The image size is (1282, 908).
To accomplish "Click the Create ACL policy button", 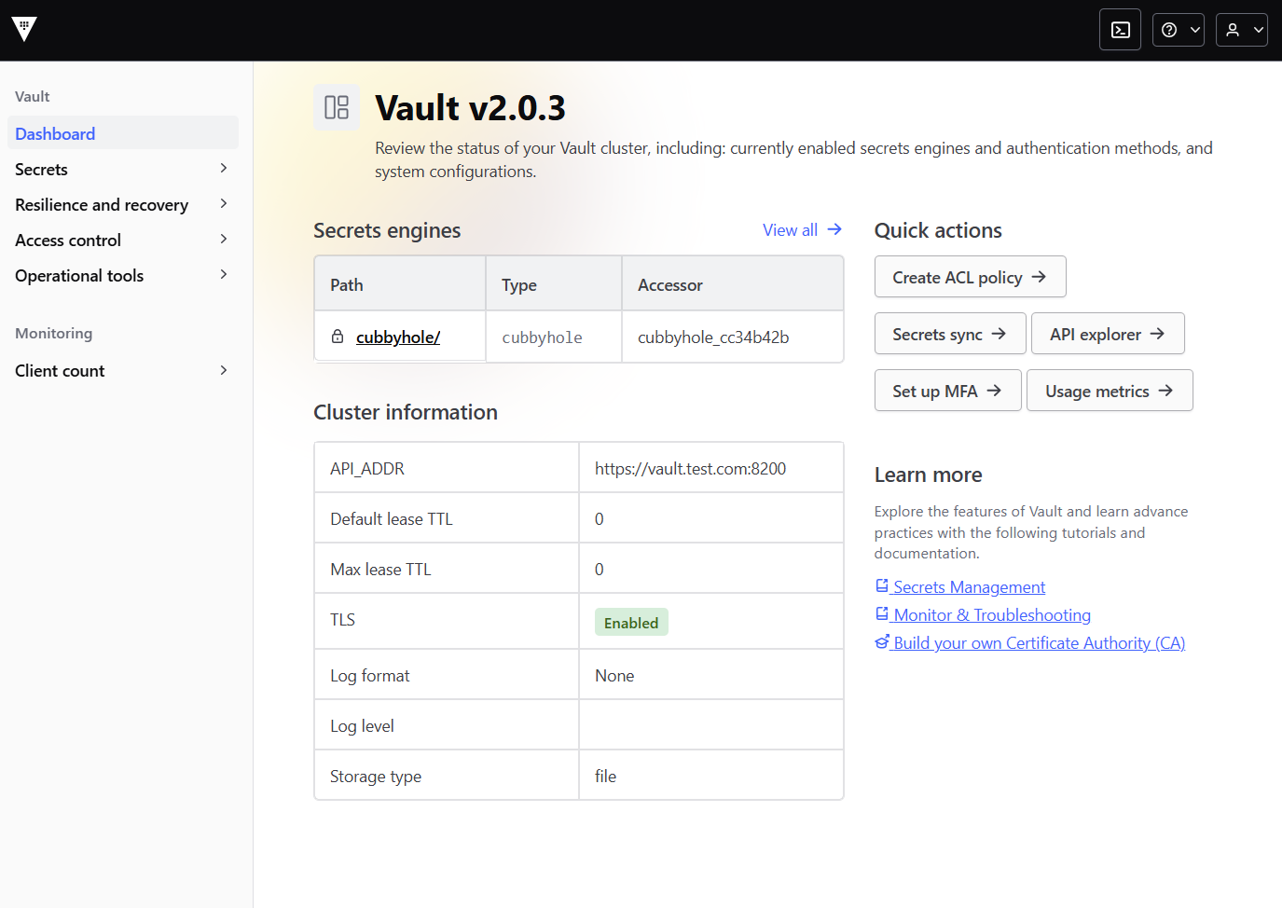I will click(x=970, y=277).
